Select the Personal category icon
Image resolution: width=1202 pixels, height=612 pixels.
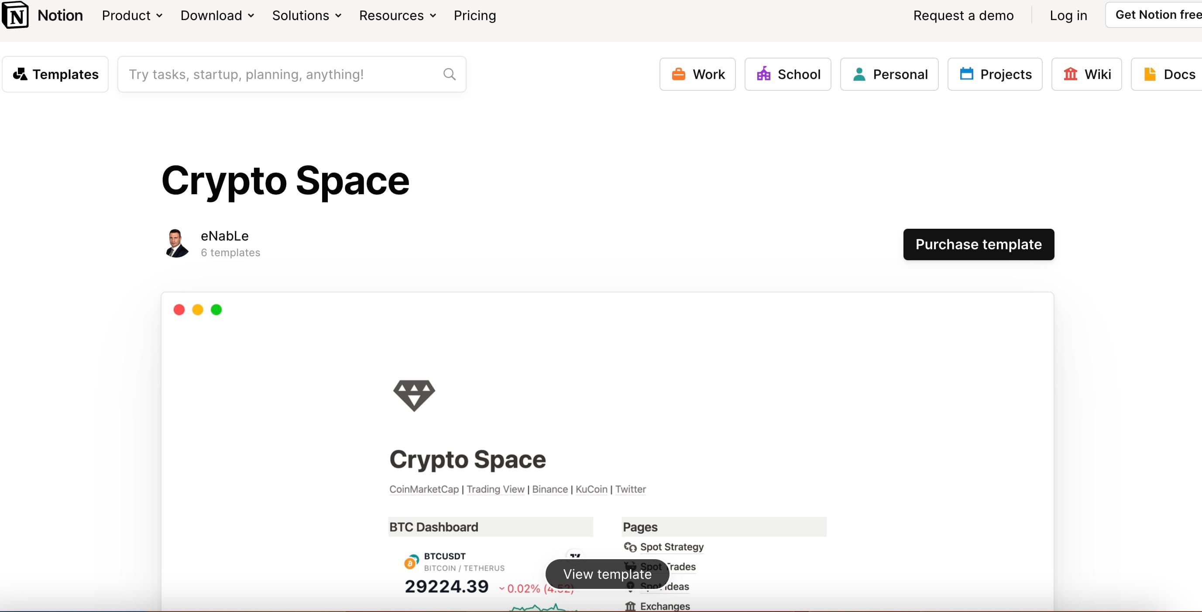(859, 74)
